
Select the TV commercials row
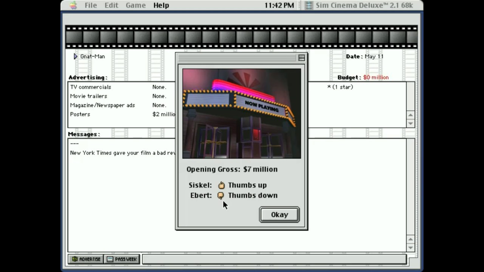tap(122, 87)
